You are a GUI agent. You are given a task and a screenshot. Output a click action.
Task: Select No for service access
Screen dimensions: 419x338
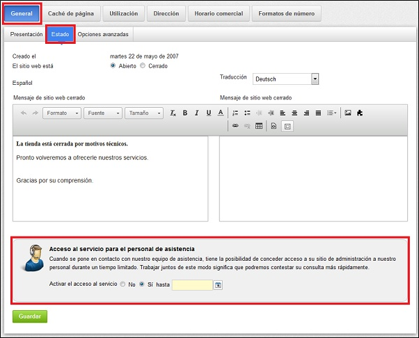coord(122,284)
